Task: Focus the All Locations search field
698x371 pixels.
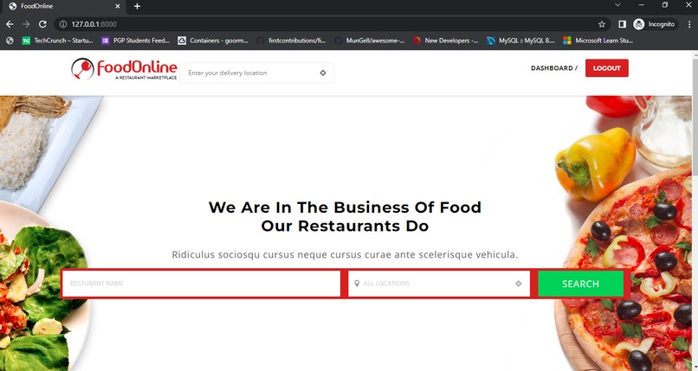Action: point(439,284)
